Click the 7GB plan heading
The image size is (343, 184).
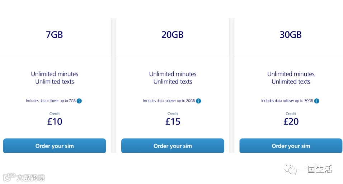click(x=55, y=35)
